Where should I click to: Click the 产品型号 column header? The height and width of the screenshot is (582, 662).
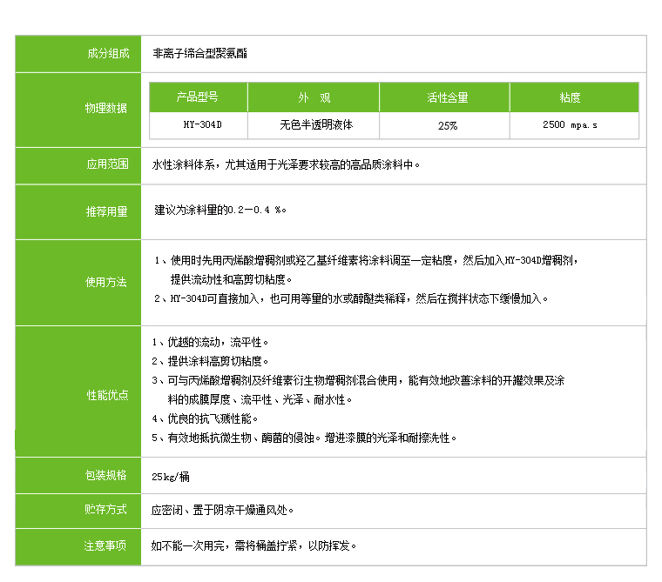(x=199, y=97)
